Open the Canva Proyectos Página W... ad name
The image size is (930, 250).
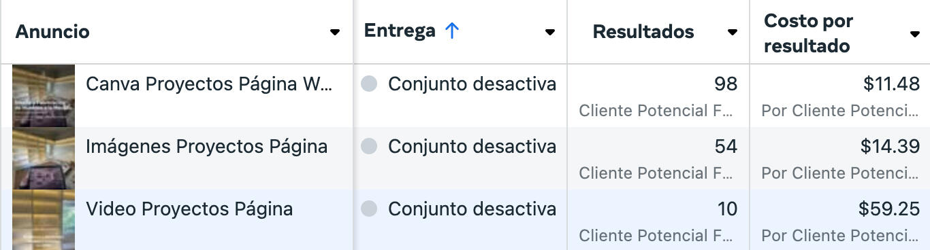[210, 84]
